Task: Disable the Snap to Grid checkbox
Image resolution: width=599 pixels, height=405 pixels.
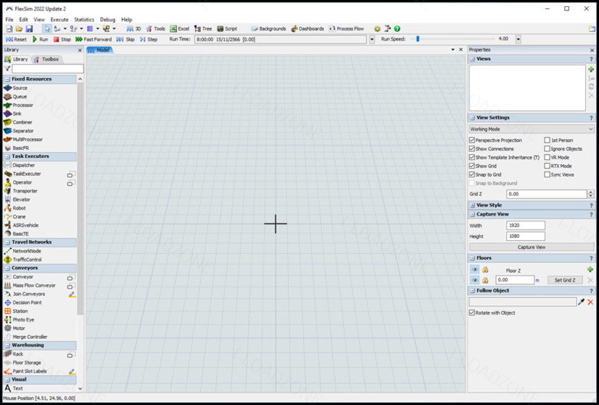Action: click(472, 175)
